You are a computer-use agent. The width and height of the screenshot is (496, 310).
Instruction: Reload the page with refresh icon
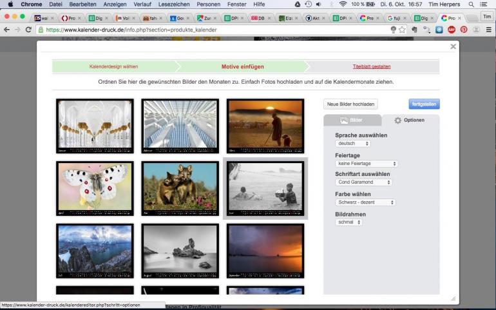point(28,30)
